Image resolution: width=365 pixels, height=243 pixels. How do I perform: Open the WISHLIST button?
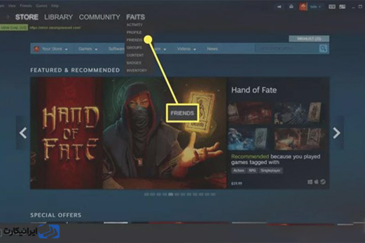click(309, 39)
